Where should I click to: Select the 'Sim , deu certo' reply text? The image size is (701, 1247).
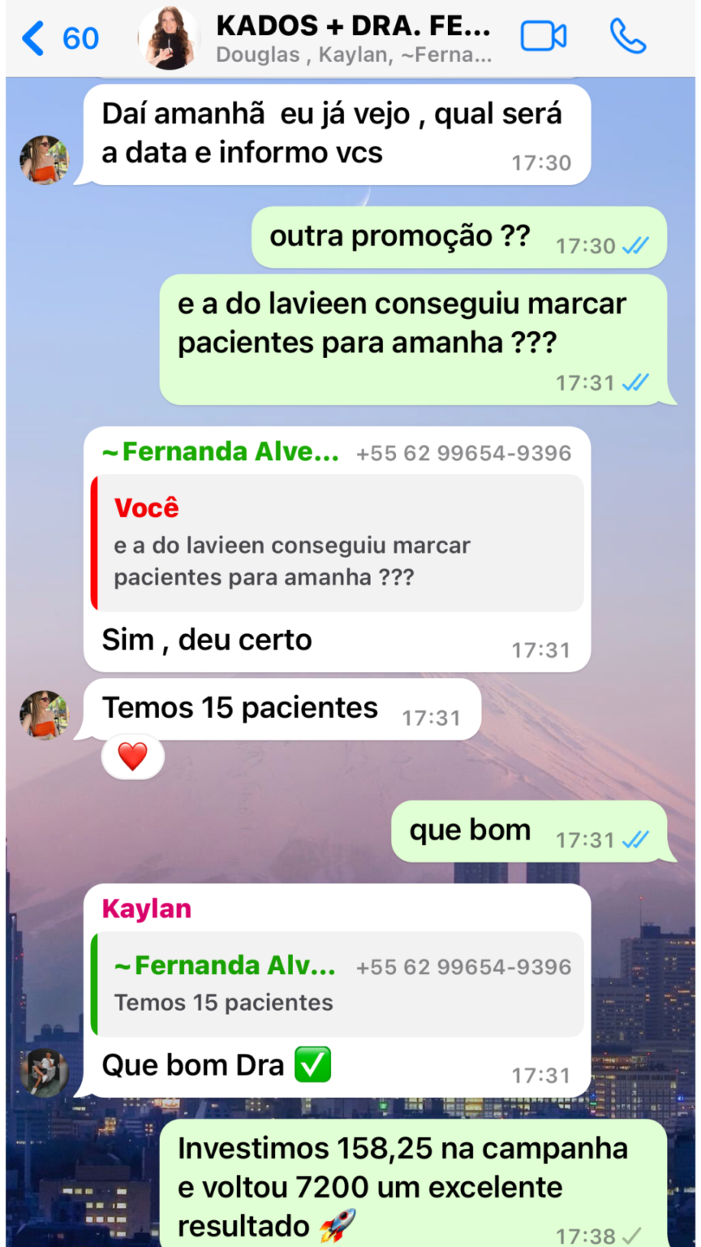207,640
